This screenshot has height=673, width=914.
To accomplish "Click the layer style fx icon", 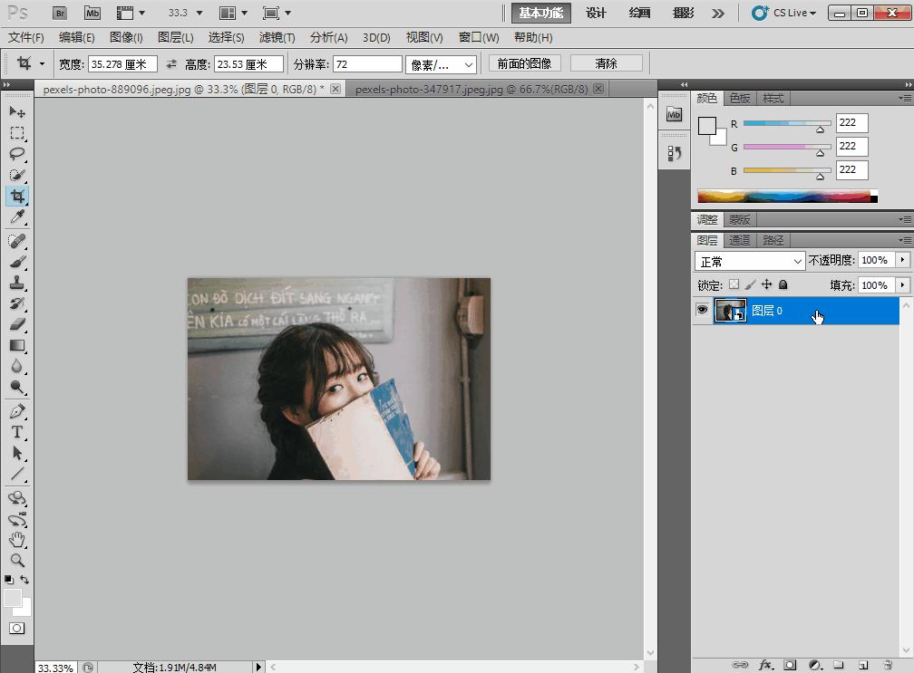I will tap(765, 665).
